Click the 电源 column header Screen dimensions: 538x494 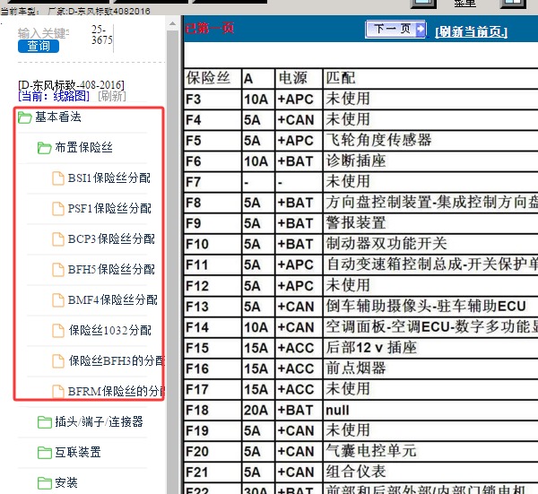point(299,78)
